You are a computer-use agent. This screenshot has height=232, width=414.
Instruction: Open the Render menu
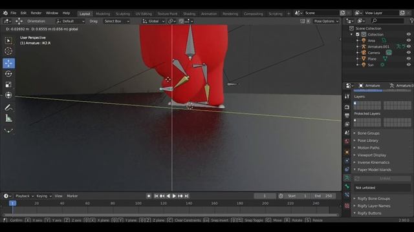coord(36,13)
